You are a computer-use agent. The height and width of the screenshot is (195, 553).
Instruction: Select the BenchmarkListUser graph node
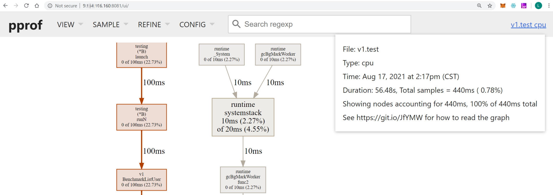point(141,179)
